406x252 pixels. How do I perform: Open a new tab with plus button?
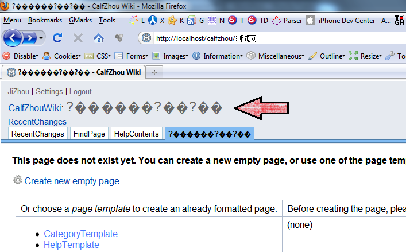pyautogui.click(x=154, y=72)
